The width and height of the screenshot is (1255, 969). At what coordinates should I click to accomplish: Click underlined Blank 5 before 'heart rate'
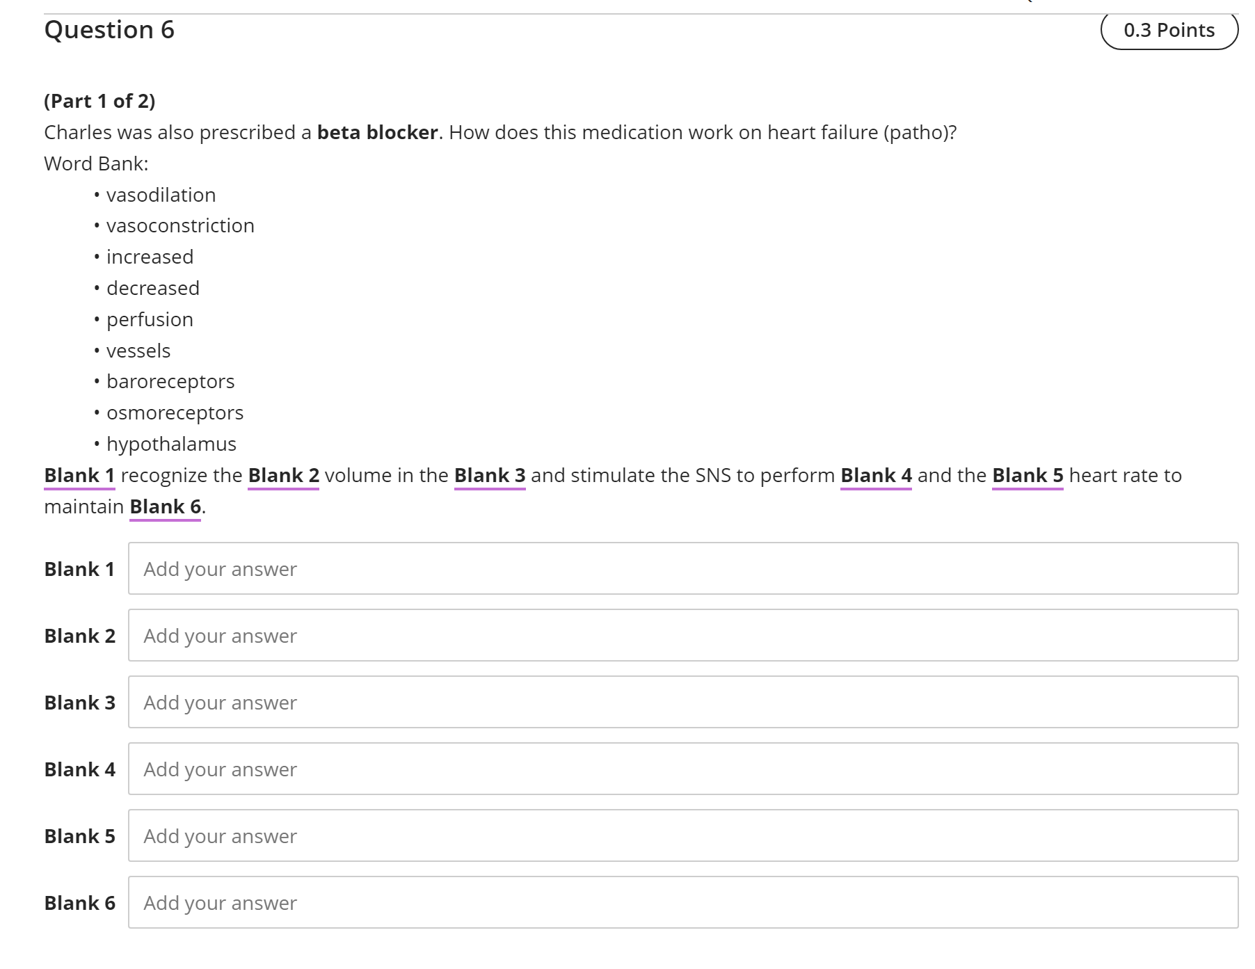[x=1028, y=476]
